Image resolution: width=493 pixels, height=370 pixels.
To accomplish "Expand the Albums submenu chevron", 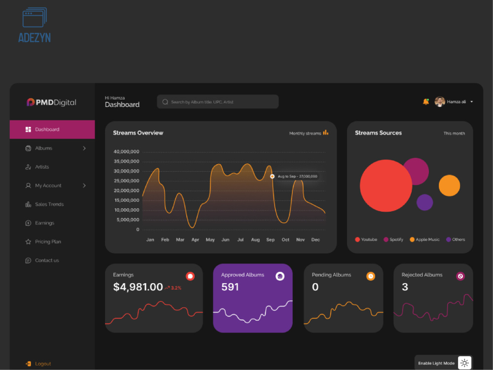I will tap(84, 148).
